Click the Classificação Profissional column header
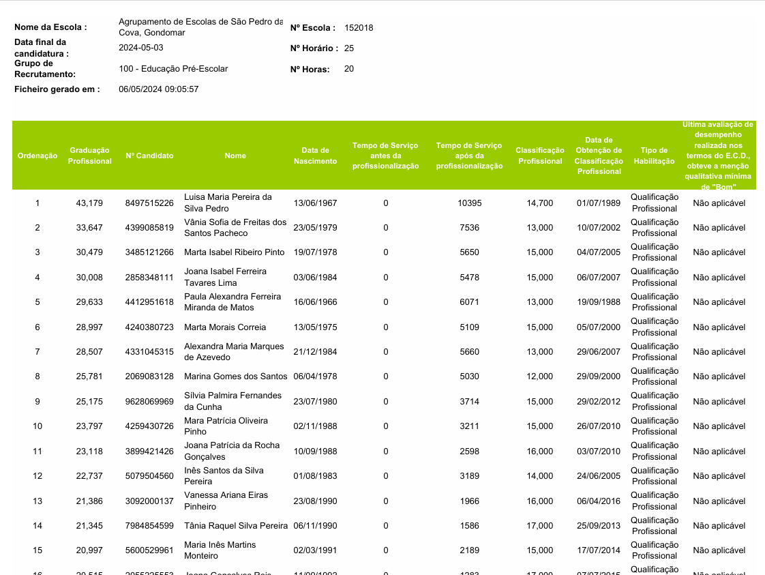 pos(539,156)
